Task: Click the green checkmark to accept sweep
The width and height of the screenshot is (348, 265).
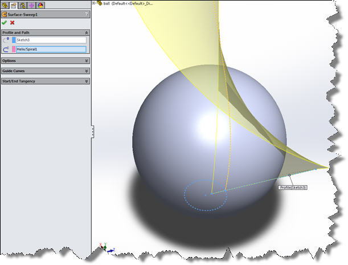Action: (x=5, y=23)
